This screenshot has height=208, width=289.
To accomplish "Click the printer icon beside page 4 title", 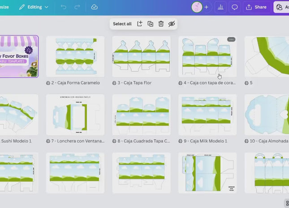I will [x=181, y=83].
